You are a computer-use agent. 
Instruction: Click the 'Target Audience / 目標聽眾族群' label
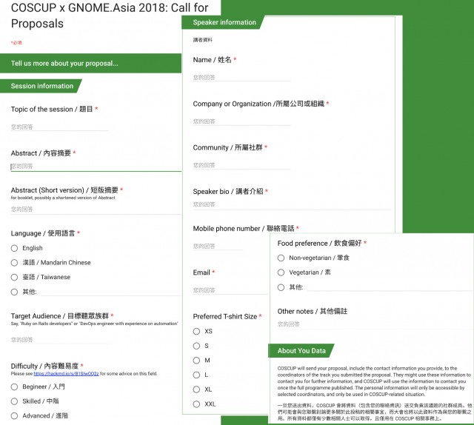[x=60, y=316]
